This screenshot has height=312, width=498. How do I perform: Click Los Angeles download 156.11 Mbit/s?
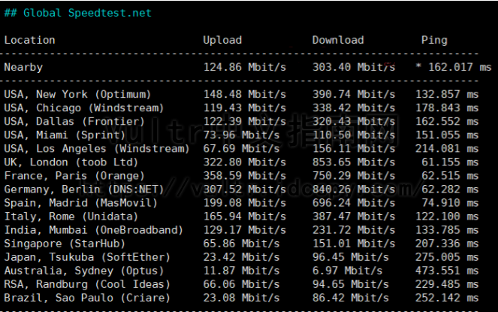coord(354,149)
